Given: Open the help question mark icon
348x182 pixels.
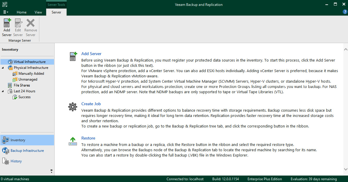Looking at the screenshot, I should tap(345, 12).
